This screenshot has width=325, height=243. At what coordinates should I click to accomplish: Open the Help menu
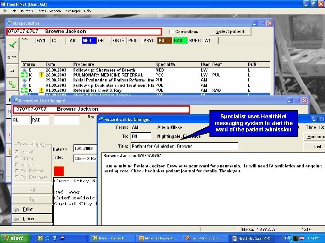[88, 11]
